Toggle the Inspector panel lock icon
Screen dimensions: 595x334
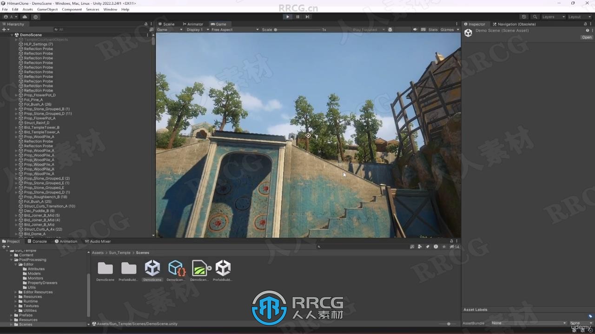pos(586,24)
